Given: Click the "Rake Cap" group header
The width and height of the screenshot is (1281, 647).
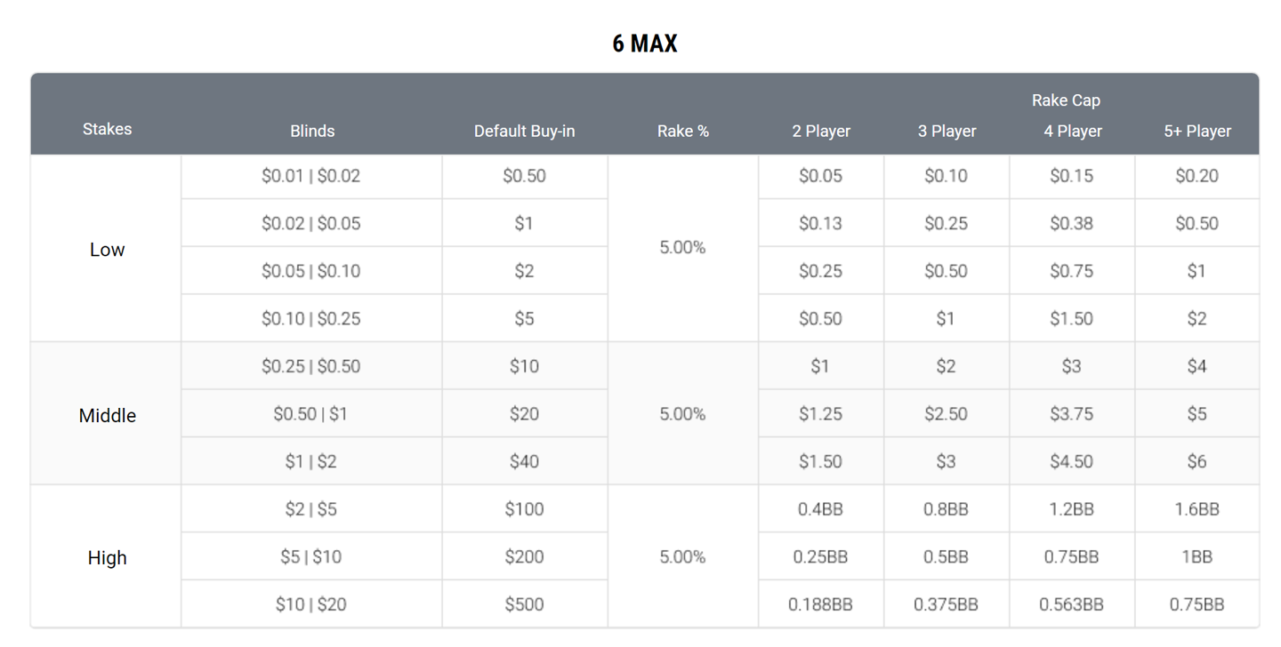Looking at the screenshot, I should [1066, 100].
